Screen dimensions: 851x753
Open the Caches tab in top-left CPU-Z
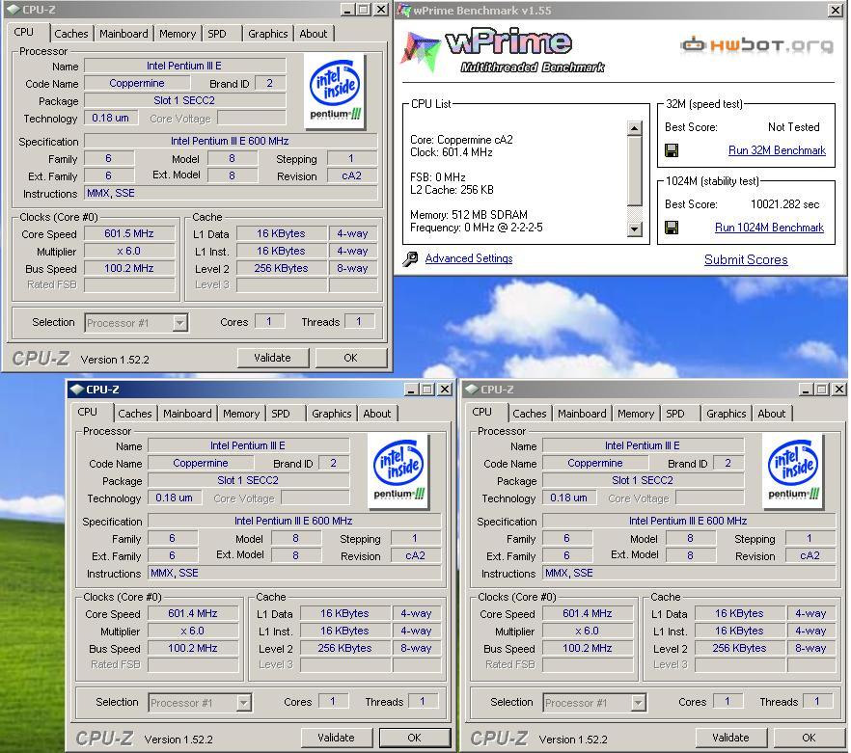click(x=71, y=34)
